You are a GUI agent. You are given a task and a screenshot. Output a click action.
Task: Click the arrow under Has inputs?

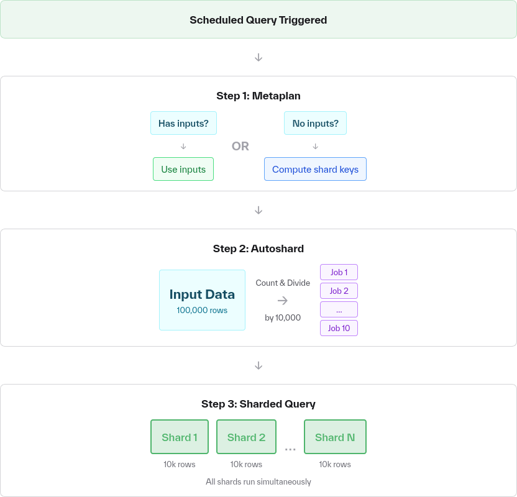[183, 146]
